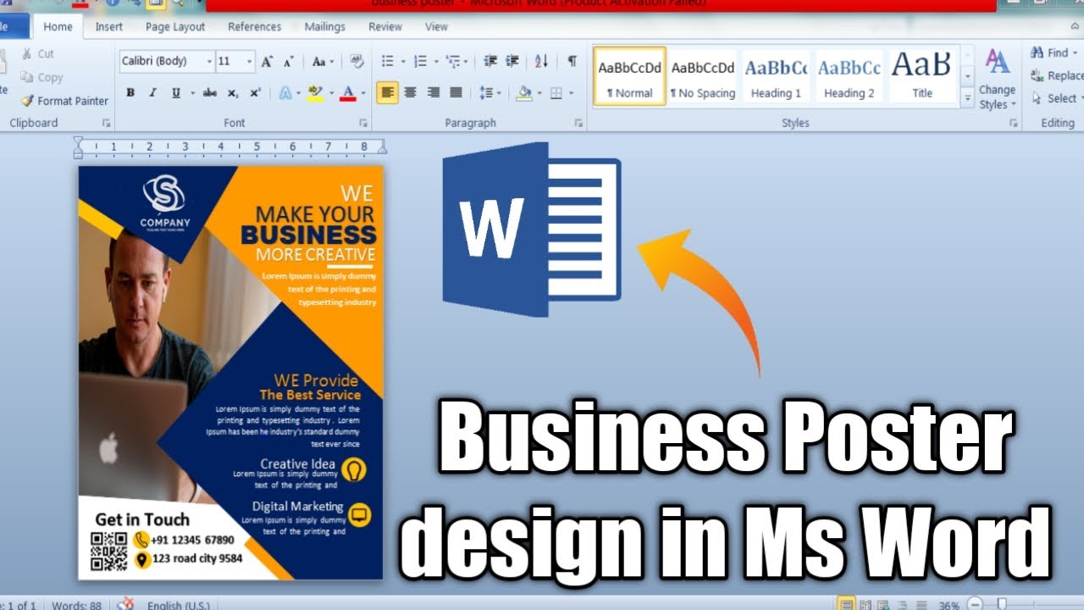1084x610 pixels.
Task: Open the Change Styles dropdown
Action: (998, 80)
